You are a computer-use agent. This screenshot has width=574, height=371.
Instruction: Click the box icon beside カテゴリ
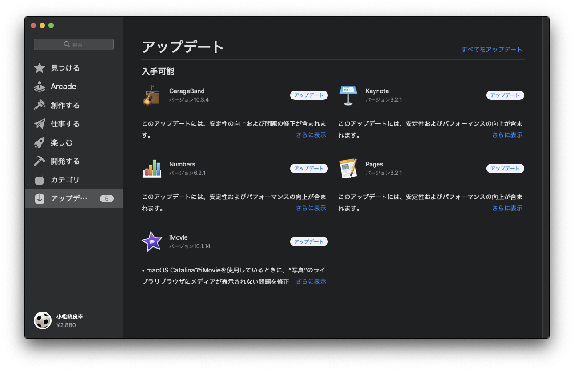click(40, 180)
